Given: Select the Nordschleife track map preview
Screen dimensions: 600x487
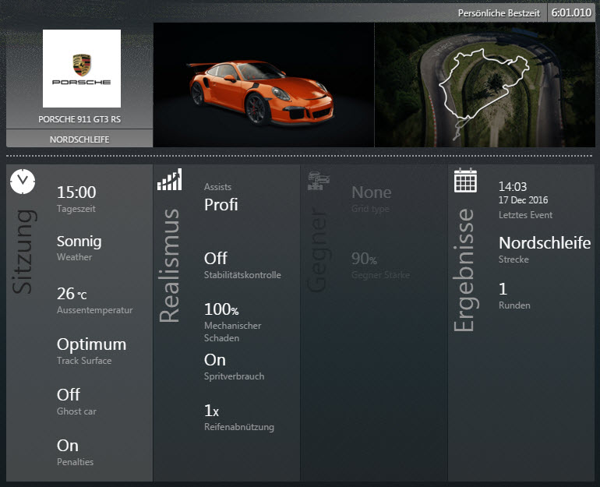Looking at the screenshot, I should point(485,85).
